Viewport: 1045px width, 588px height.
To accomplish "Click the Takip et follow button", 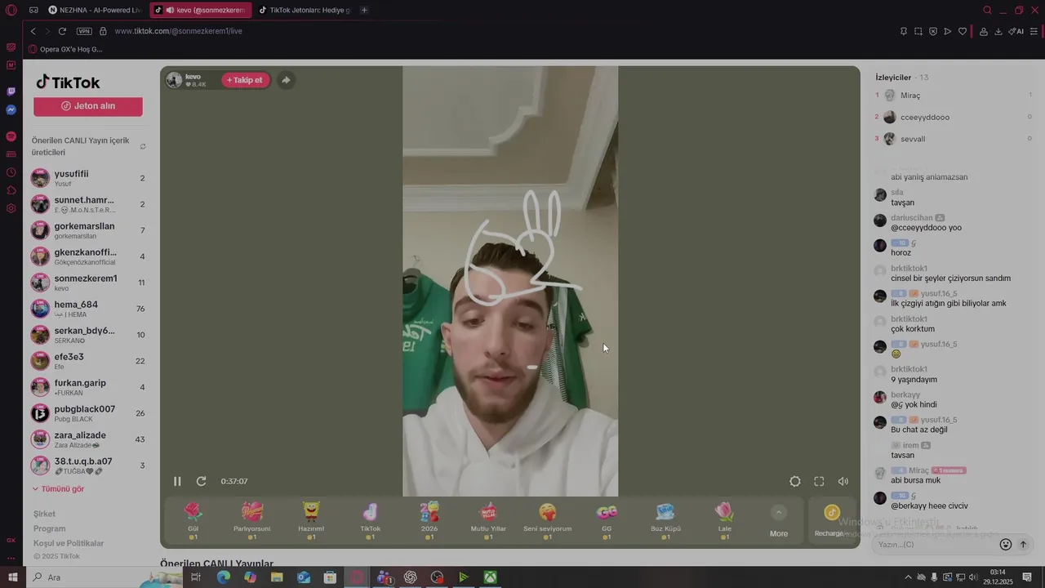I will [x=246, y=80].
